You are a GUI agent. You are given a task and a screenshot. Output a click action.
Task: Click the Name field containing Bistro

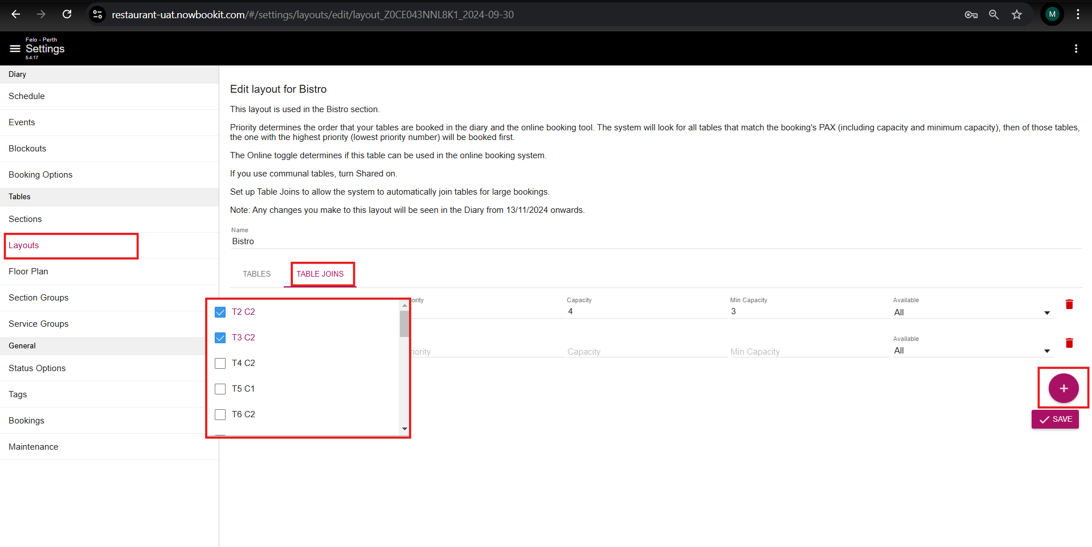285,241
